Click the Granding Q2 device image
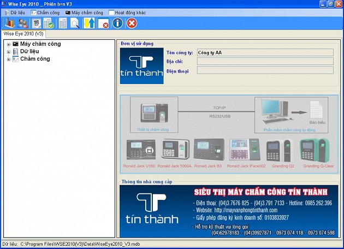The image size is (344, 249). 280,151
